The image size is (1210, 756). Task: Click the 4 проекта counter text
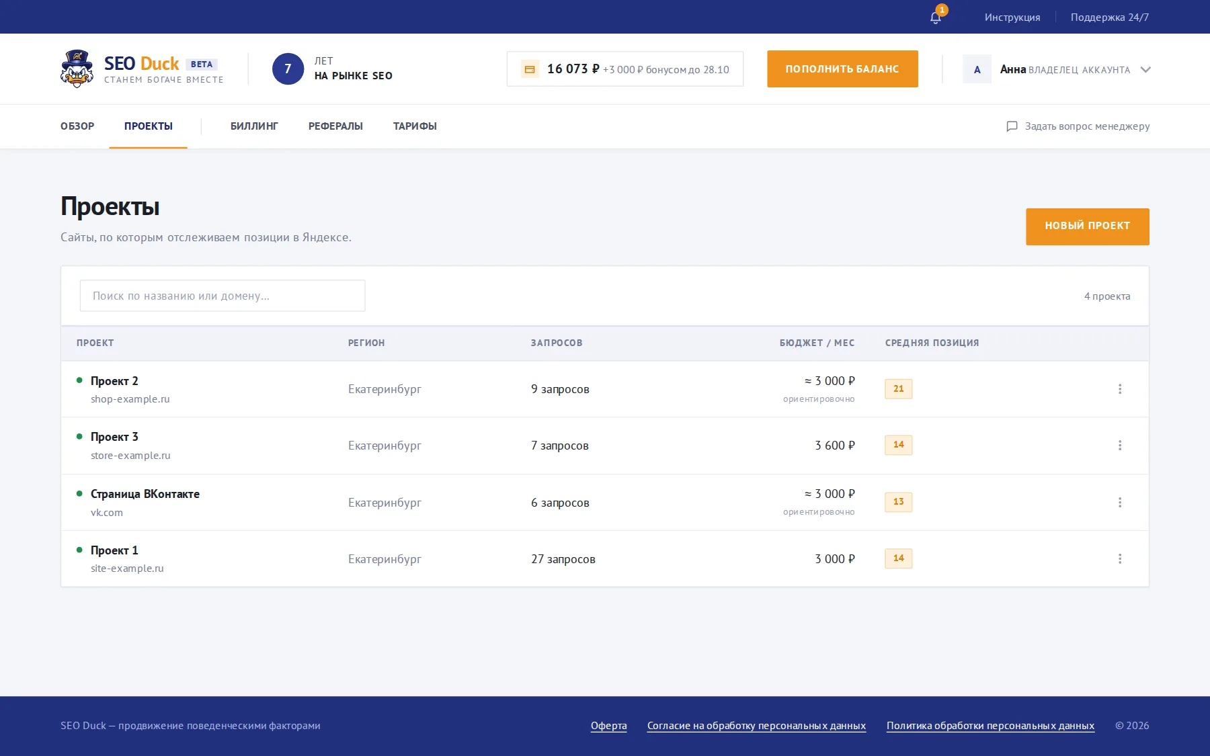point(1107,296)
